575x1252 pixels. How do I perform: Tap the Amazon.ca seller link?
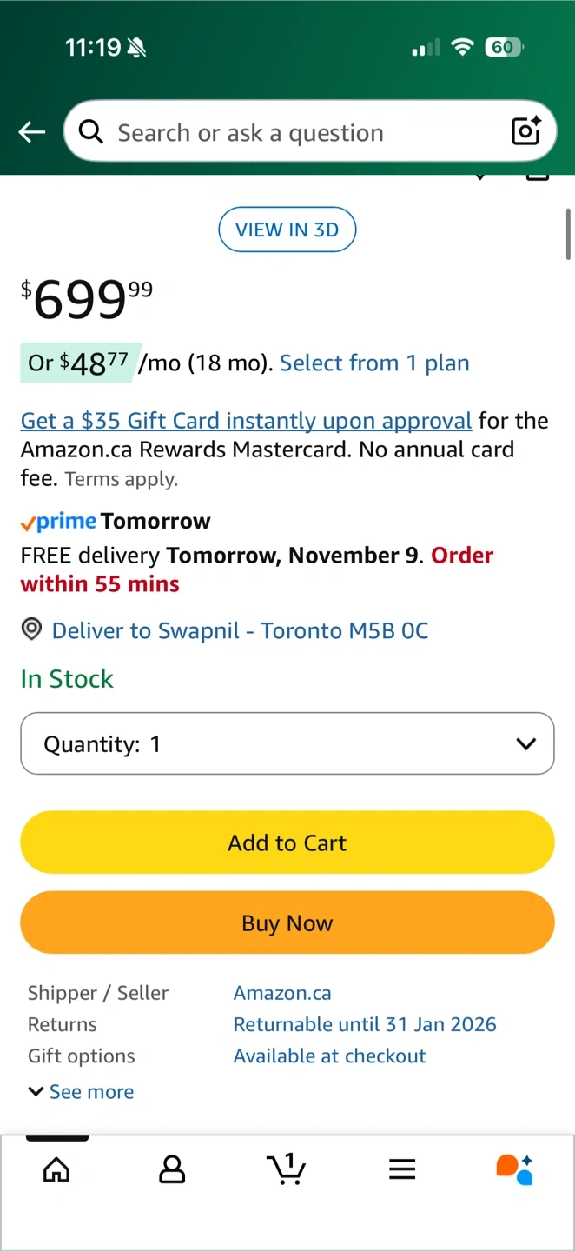[x=282, y=993]
